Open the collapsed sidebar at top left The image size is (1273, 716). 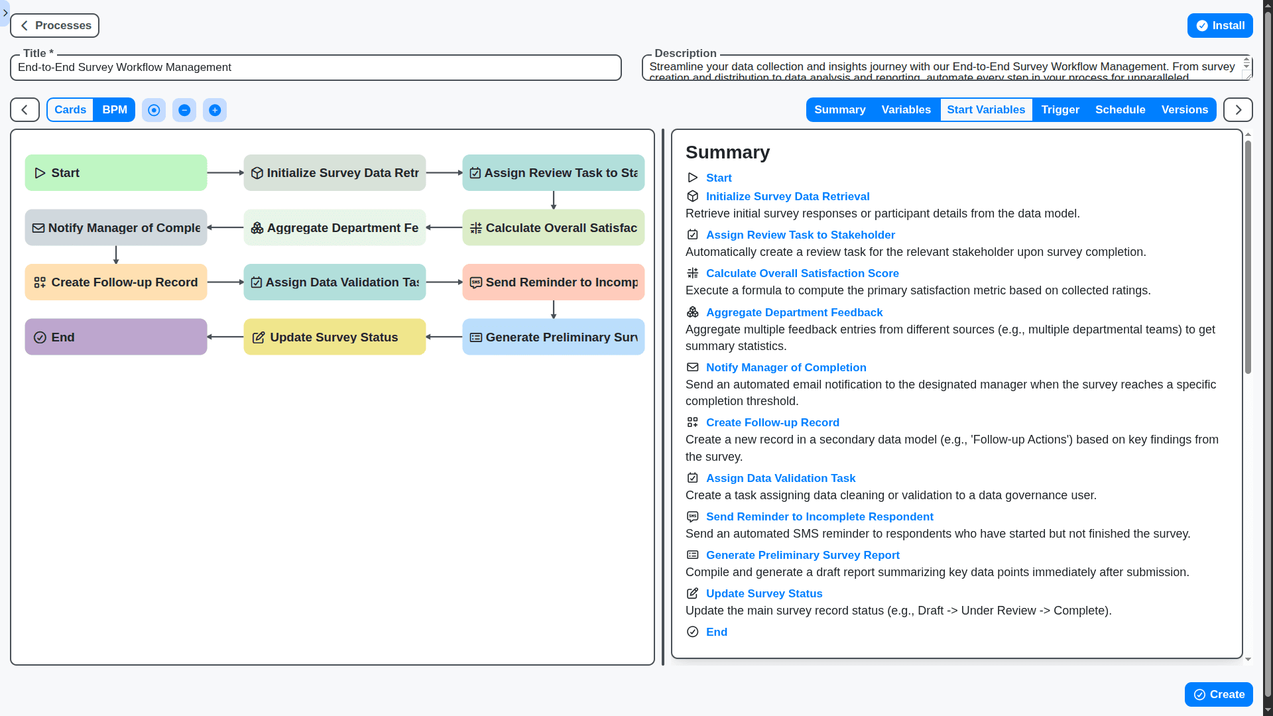pyautogui.click(x=5, y=13)
